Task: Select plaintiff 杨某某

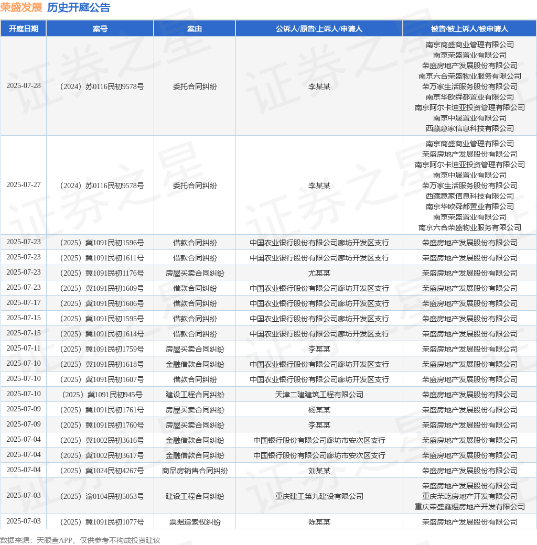Action: coord(319,410)
